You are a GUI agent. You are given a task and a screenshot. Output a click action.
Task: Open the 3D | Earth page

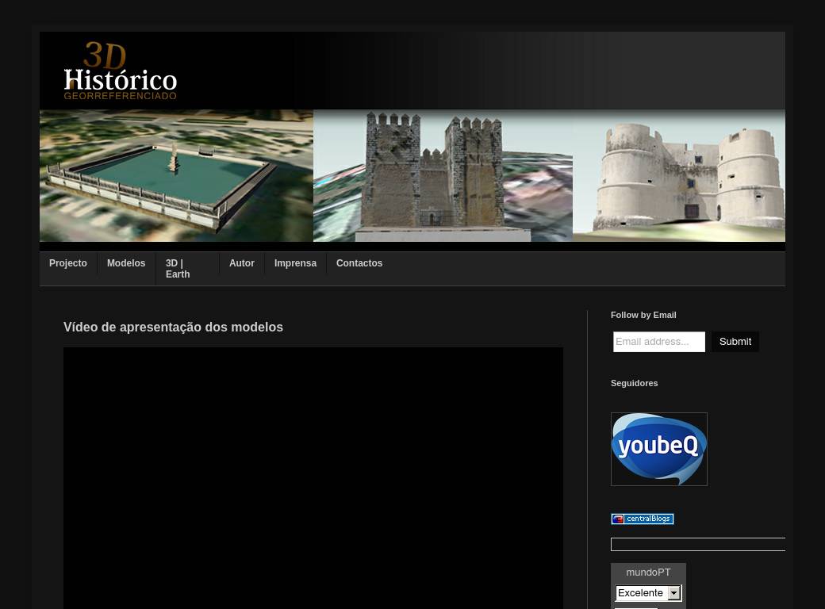pyautogui.click(x=178, y=269)
